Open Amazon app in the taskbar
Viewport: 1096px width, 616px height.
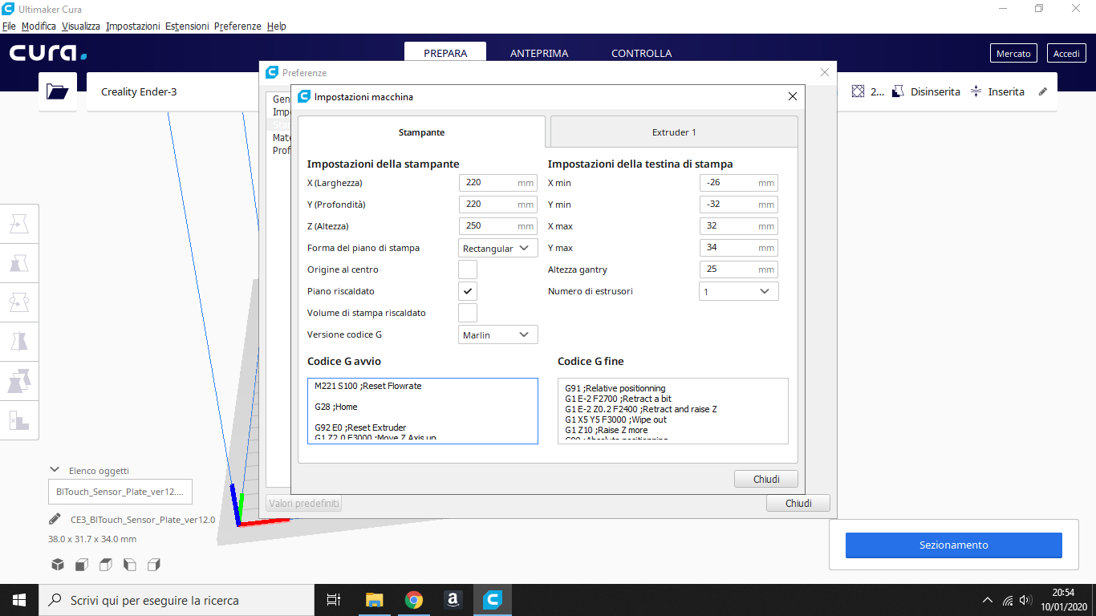coord(453,599)
